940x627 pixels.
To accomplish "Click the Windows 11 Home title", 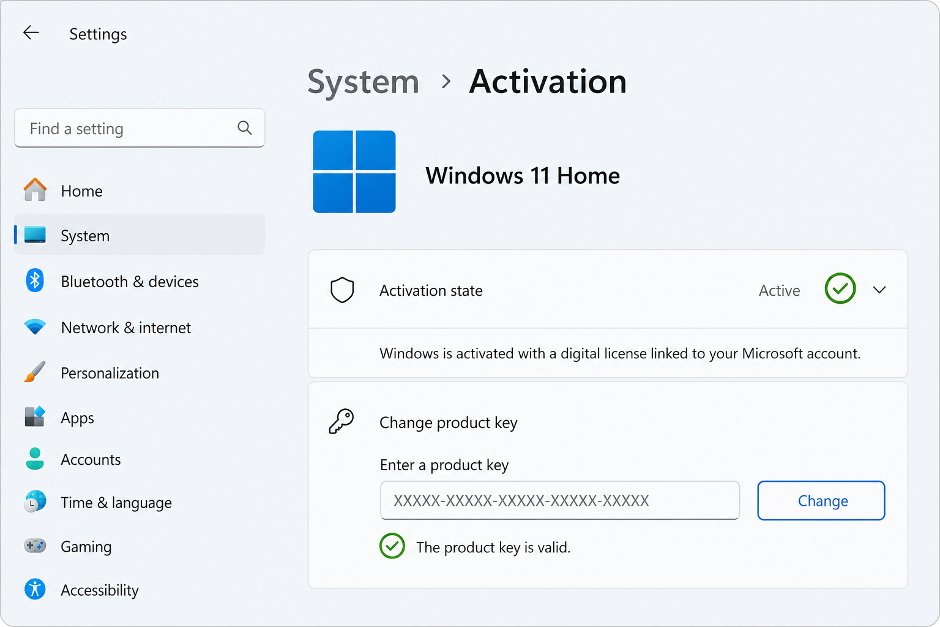I will click(523, 176).
